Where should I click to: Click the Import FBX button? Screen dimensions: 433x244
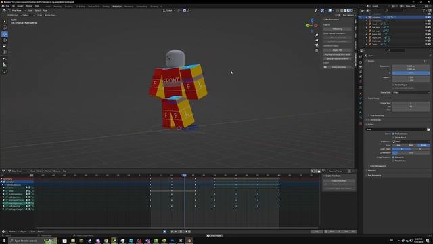pos(337,50)
